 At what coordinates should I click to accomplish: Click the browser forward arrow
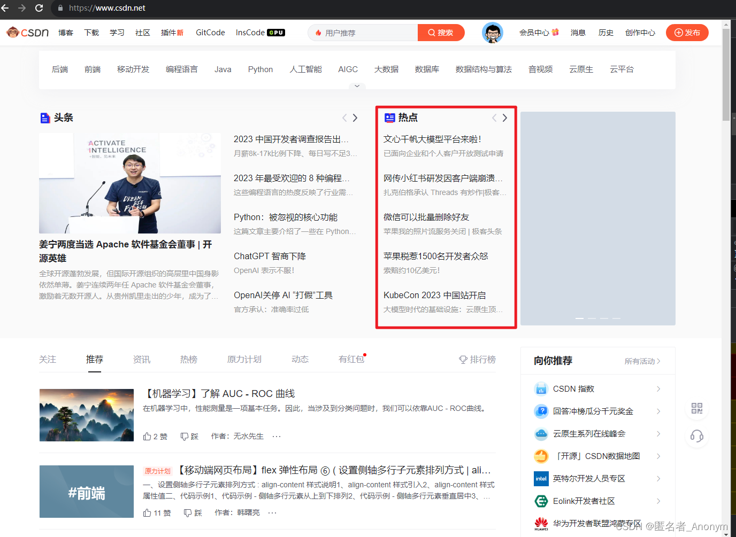click(22, 8)
